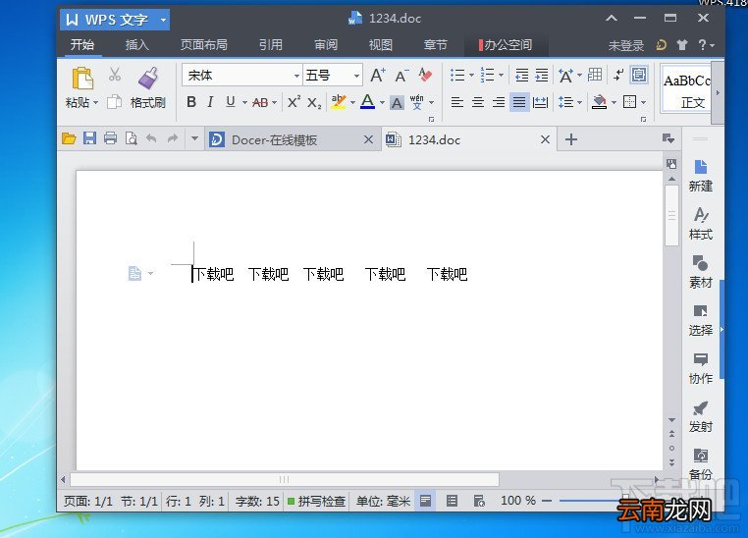Save document with floppy disk icon
Viewport: 748px width, 538px height.
coord(89,138)
